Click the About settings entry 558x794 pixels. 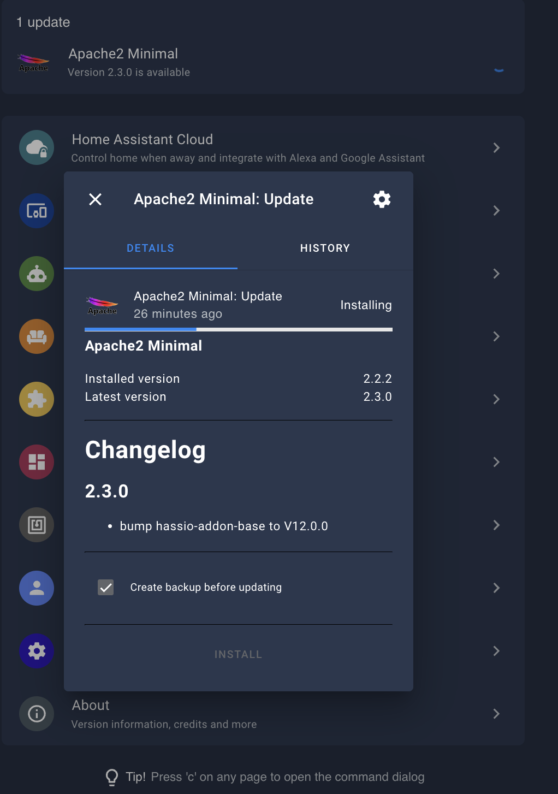[90, 705]
